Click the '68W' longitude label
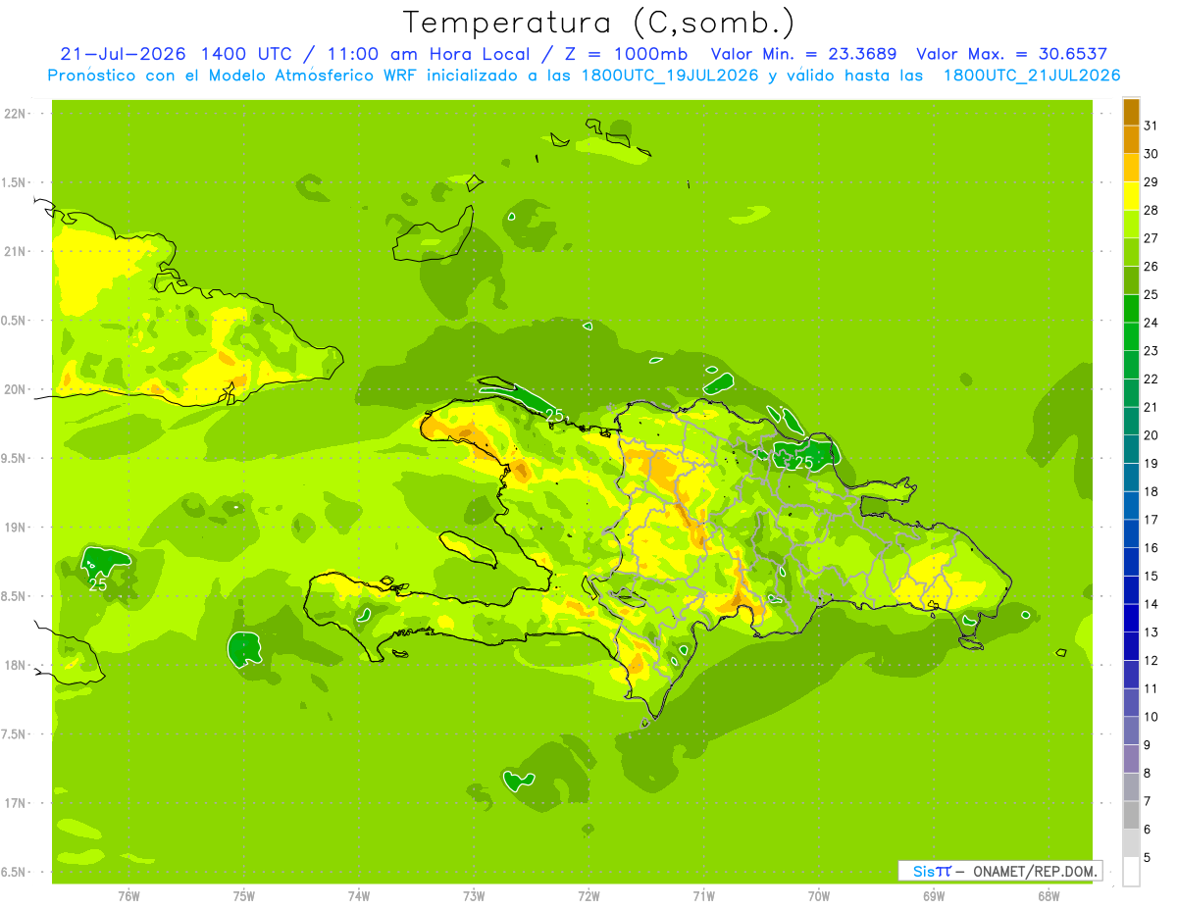The image size is (1177, 909). click(1049, 896)
